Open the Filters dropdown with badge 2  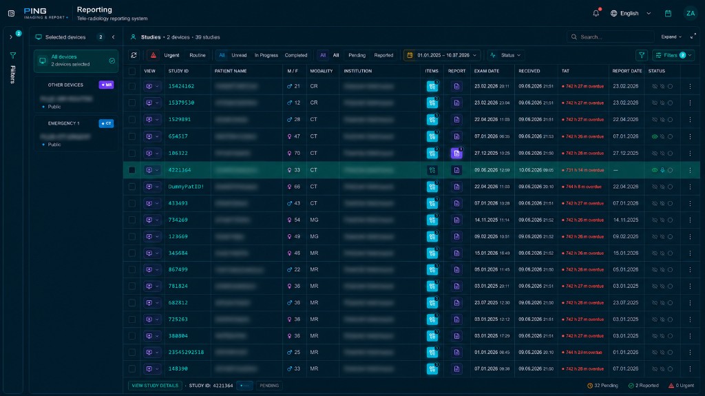click(673, 55)
